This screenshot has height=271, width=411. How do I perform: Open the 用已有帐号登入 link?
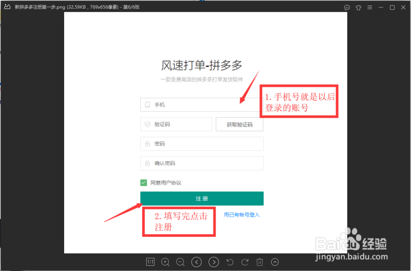[242, 215]
